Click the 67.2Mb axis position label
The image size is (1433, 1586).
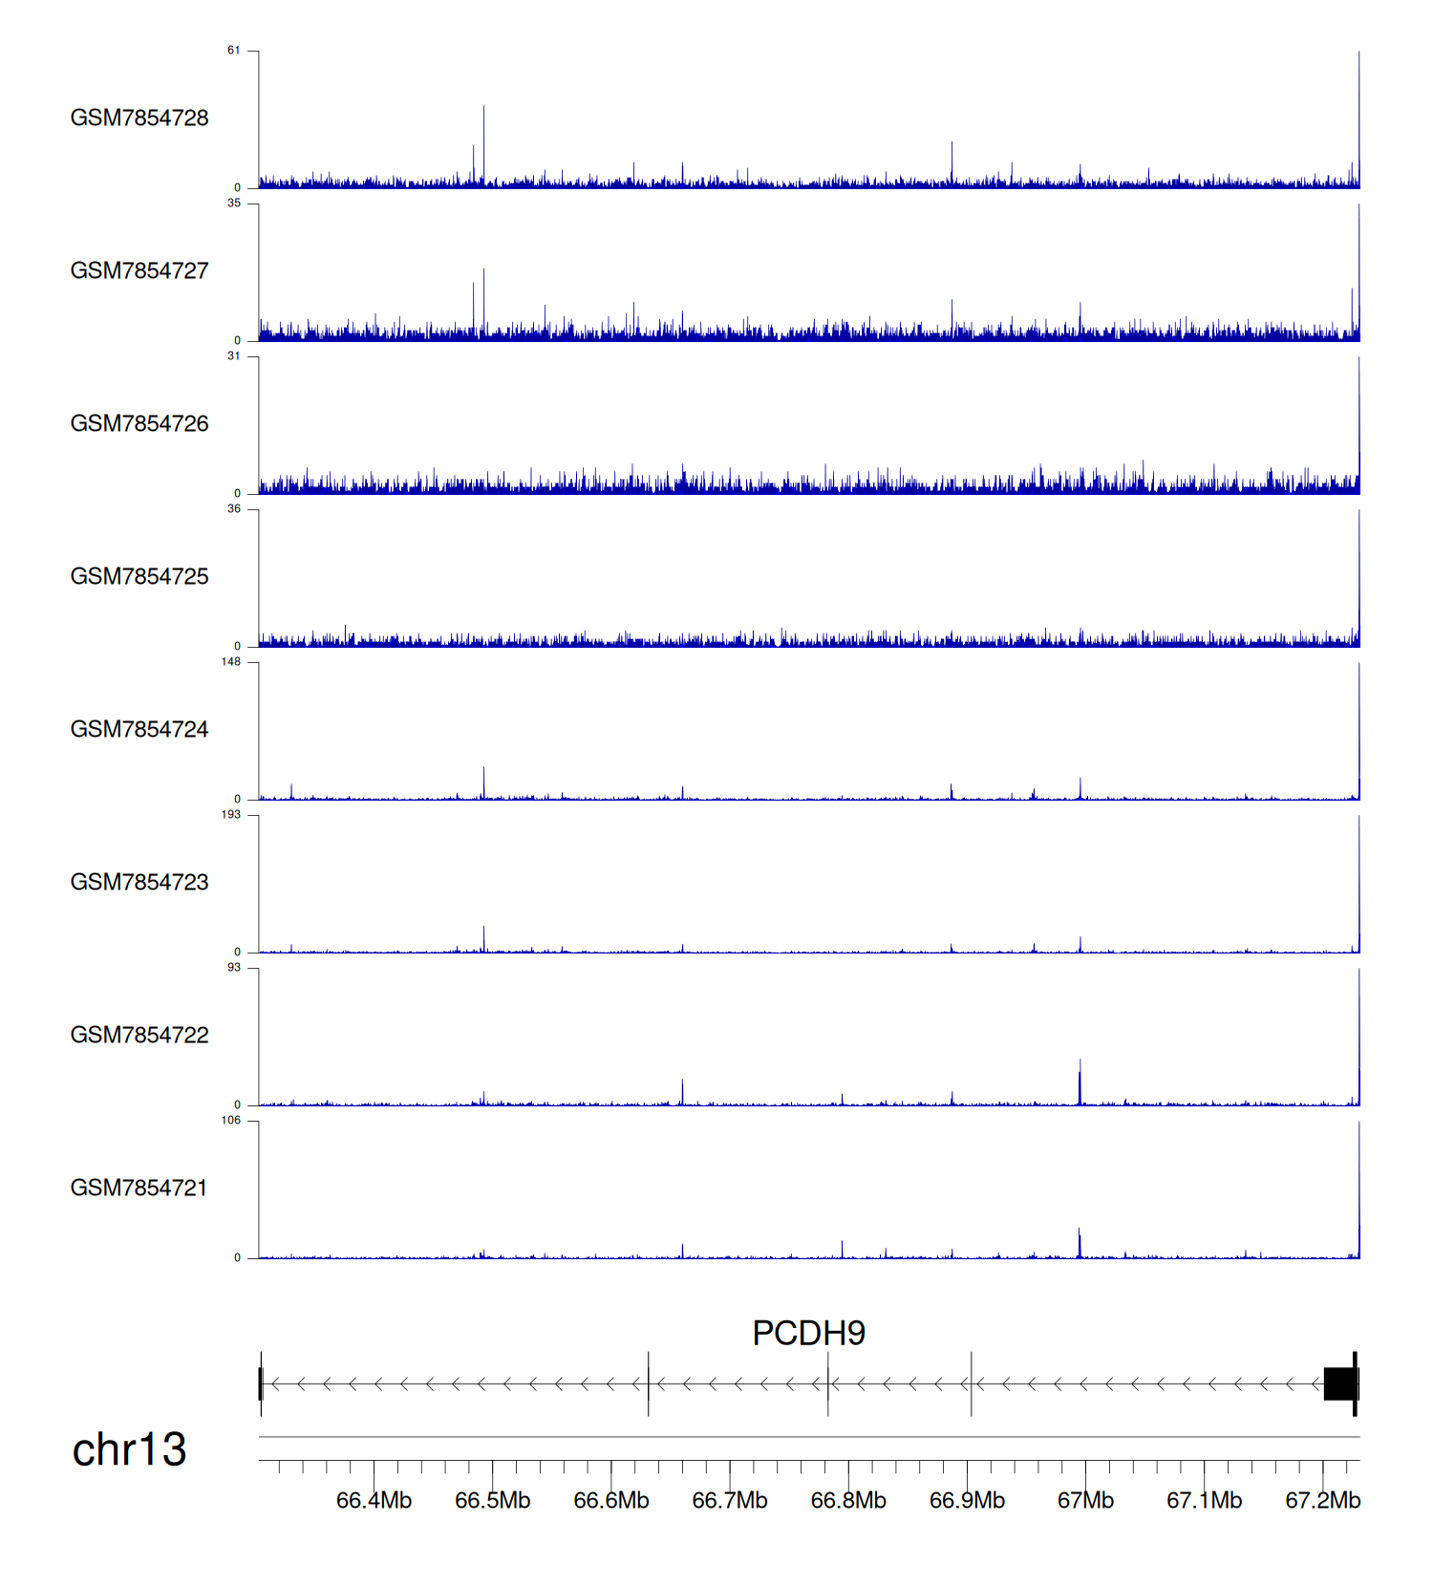1322,1500
